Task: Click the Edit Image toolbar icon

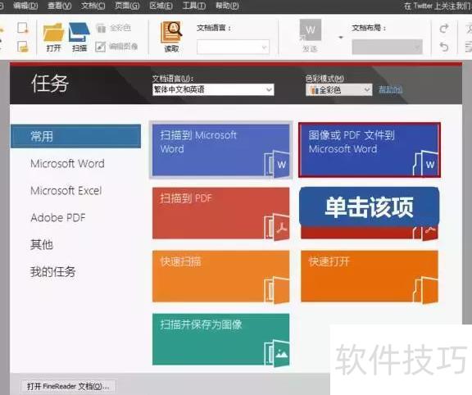Action: (x=116, y=47)
